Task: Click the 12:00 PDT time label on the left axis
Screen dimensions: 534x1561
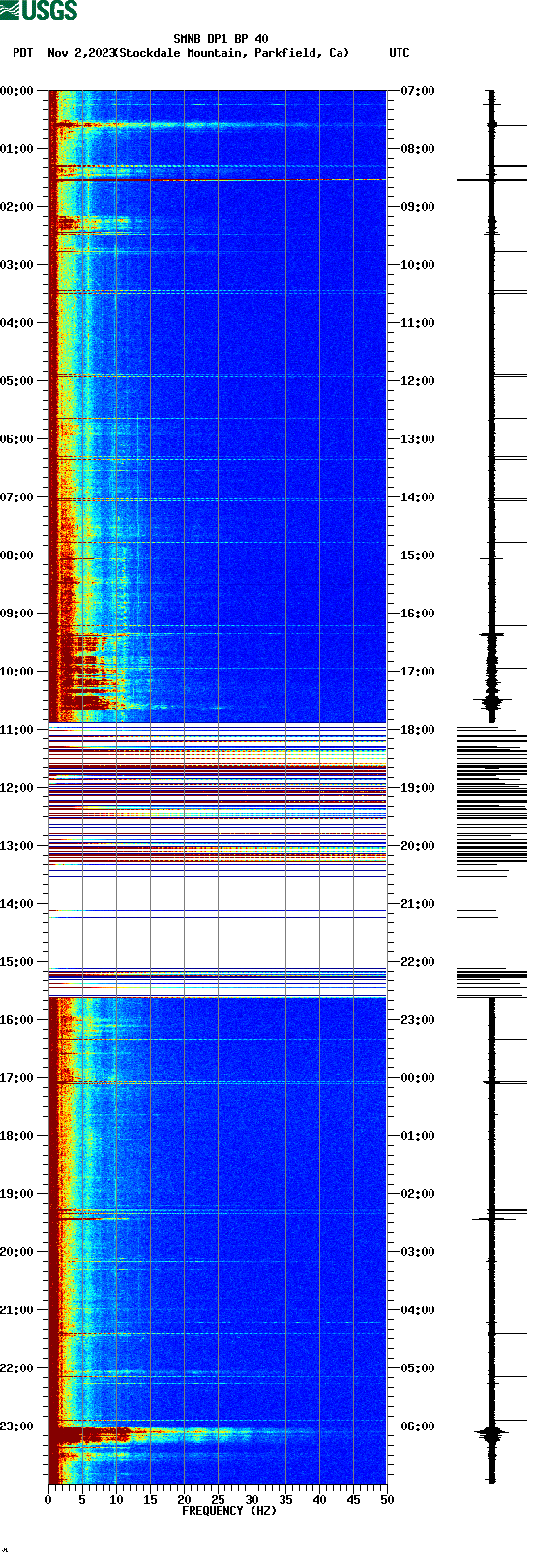Action: [17, 788]
